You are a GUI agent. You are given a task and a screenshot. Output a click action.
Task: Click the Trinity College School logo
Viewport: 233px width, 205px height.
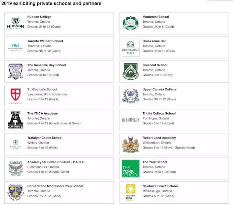(x=130, y=120)
